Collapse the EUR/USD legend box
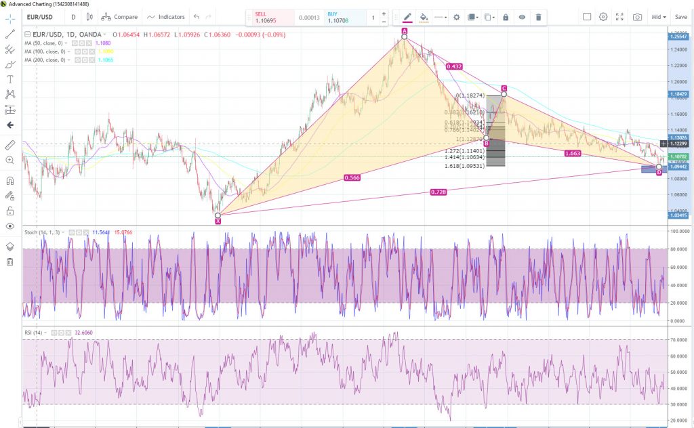The width and height of the screenshot is (694, 428). pyautogui.click(x=27, y=35)
